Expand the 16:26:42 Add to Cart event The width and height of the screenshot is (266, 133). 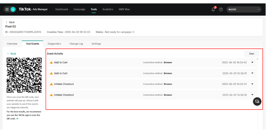(x=252, y=63)
